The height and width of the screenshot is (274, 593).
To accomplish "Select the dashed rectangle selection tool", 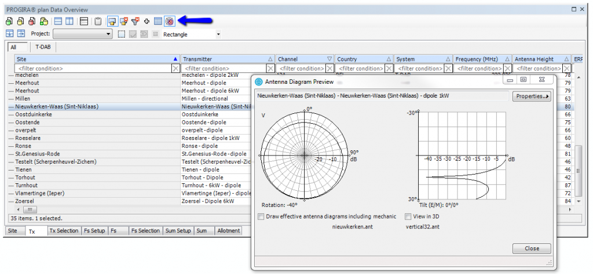I will coord(122,34).
